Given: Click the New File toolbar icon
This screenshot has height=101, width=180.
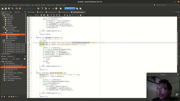Looking at the screenshot, I should [x=3, y=9].
